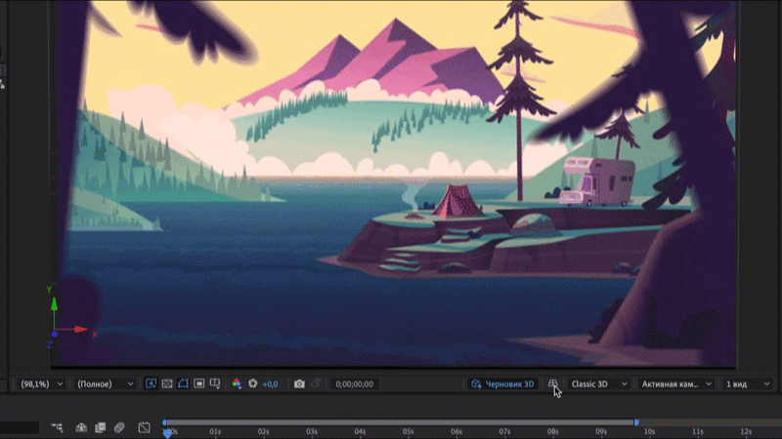
Task: Open the Classic 3D renderer dropdown
Action: tap(596, 384)
